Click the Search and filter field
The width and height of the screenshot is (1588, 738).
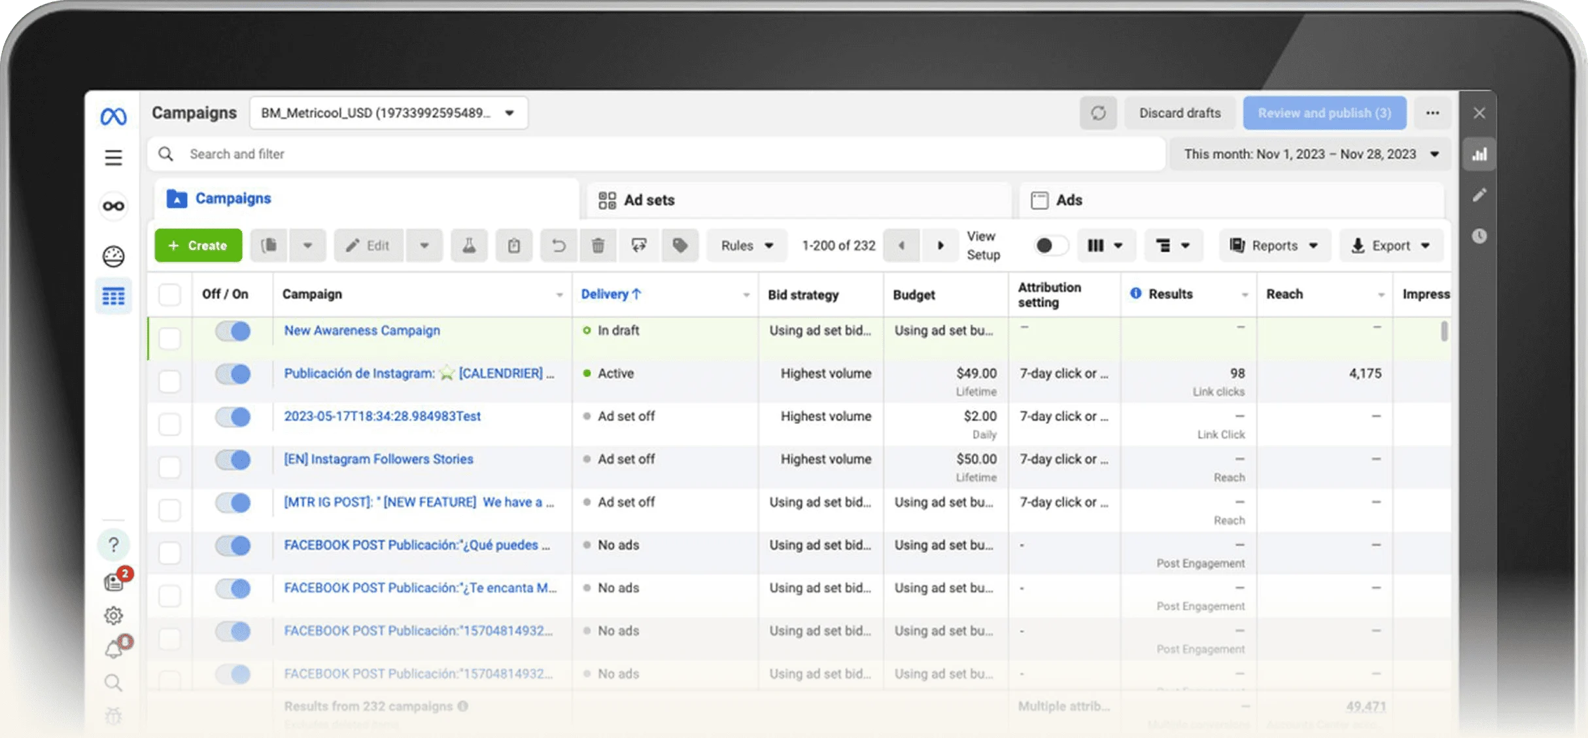(656, 154)
